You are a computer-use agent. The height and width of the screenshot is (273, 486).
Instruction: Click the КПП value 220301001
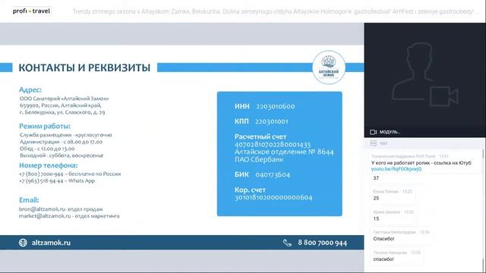coord(272,121)
